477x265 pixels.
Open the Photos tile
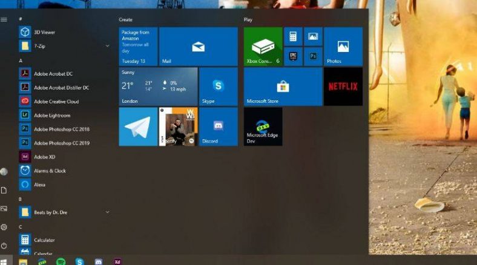[x=343, y=47]
